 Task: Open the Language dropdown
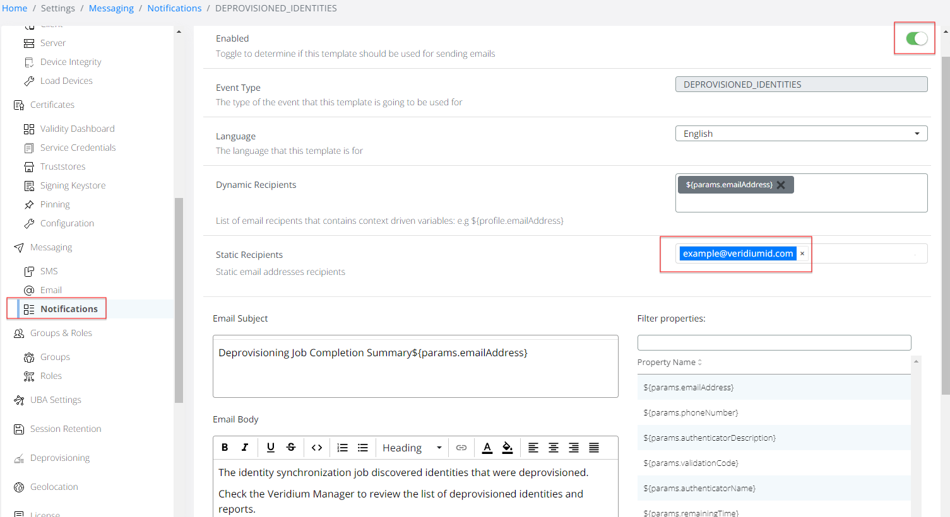pyautogui.click(x=800, y=134)
